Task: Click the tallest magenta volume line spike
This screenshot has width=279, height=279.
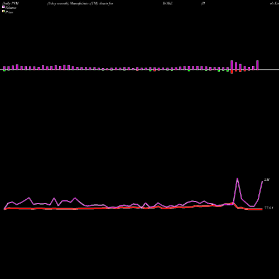Action: [237, 179]
